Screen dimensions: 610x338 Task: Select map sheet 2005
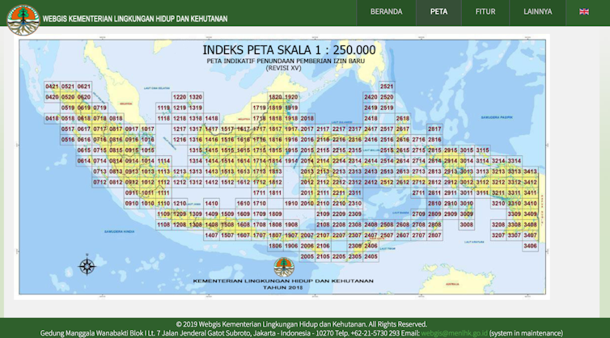click(x=307, y=256)
